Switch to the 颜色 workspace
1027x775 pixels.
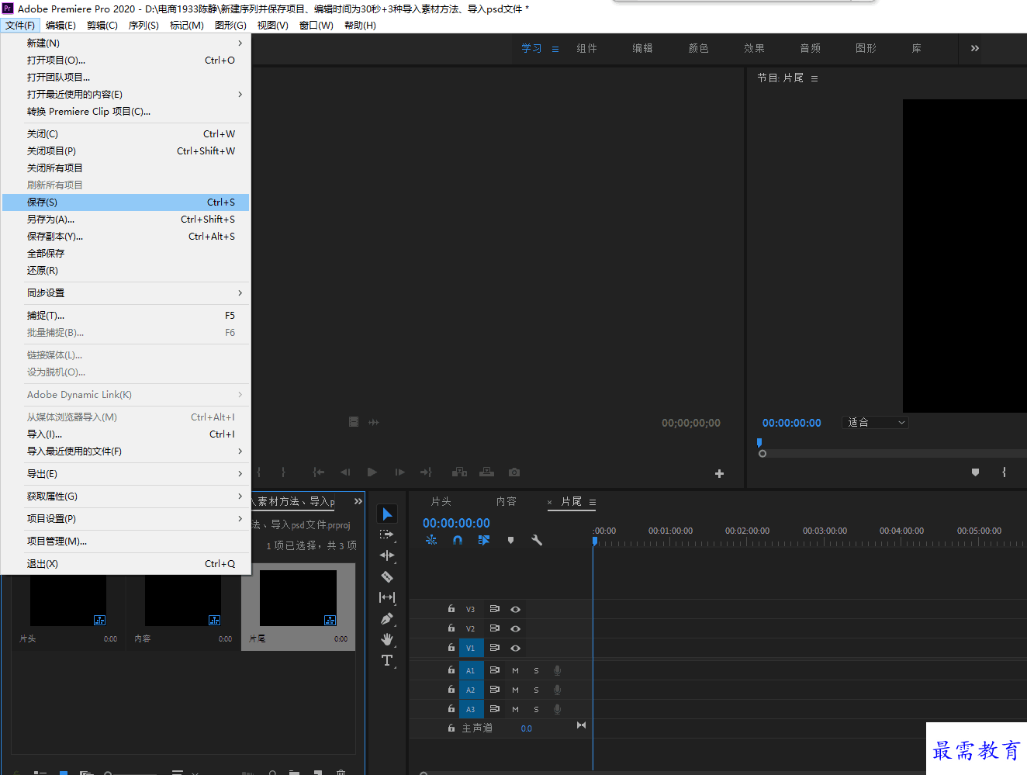(698, 48)
